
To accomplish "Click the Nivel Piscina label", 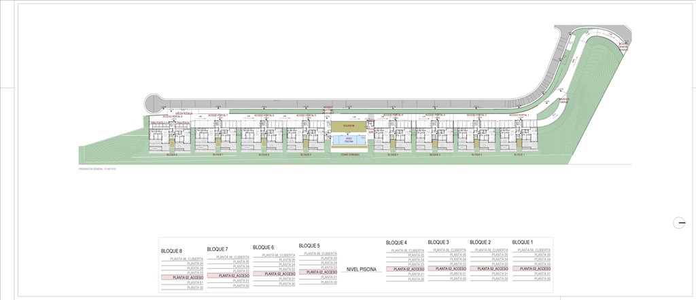I will point(362,268).
